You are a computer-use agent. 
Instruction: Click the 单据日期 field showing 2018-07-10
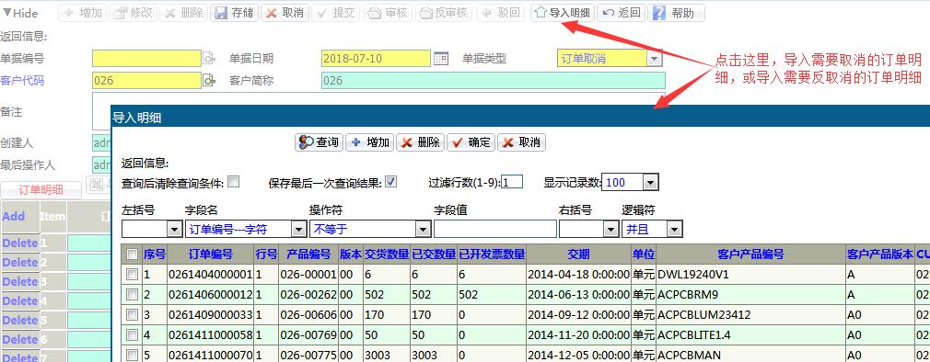pyautogui.click(x=376, y=59)
